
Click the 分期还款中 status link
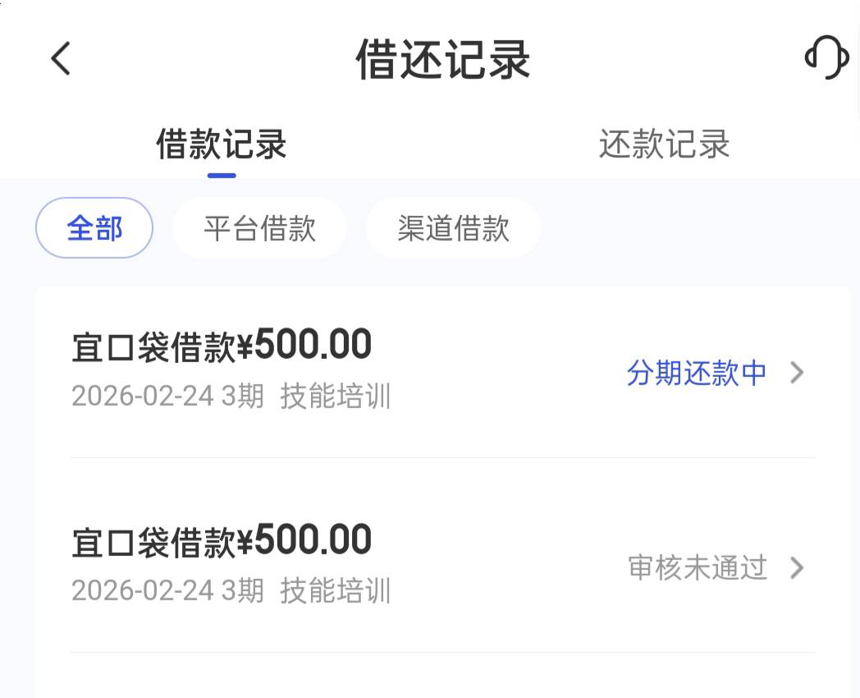pos(696,374)
